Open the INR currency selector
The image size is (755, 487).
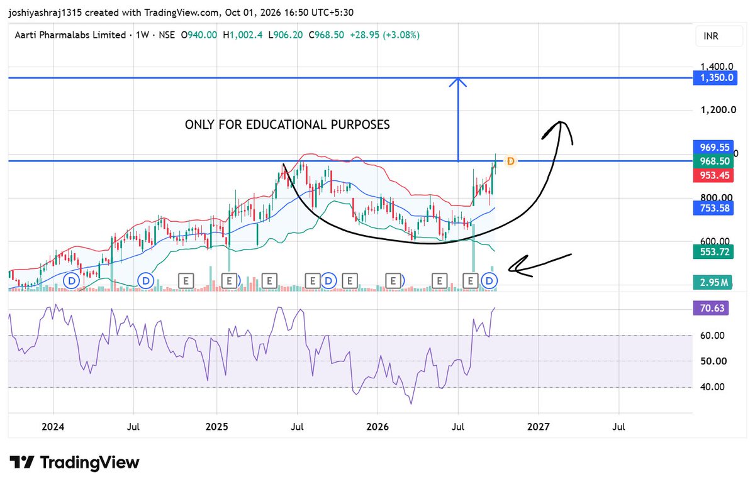click(x=719, y=36)
